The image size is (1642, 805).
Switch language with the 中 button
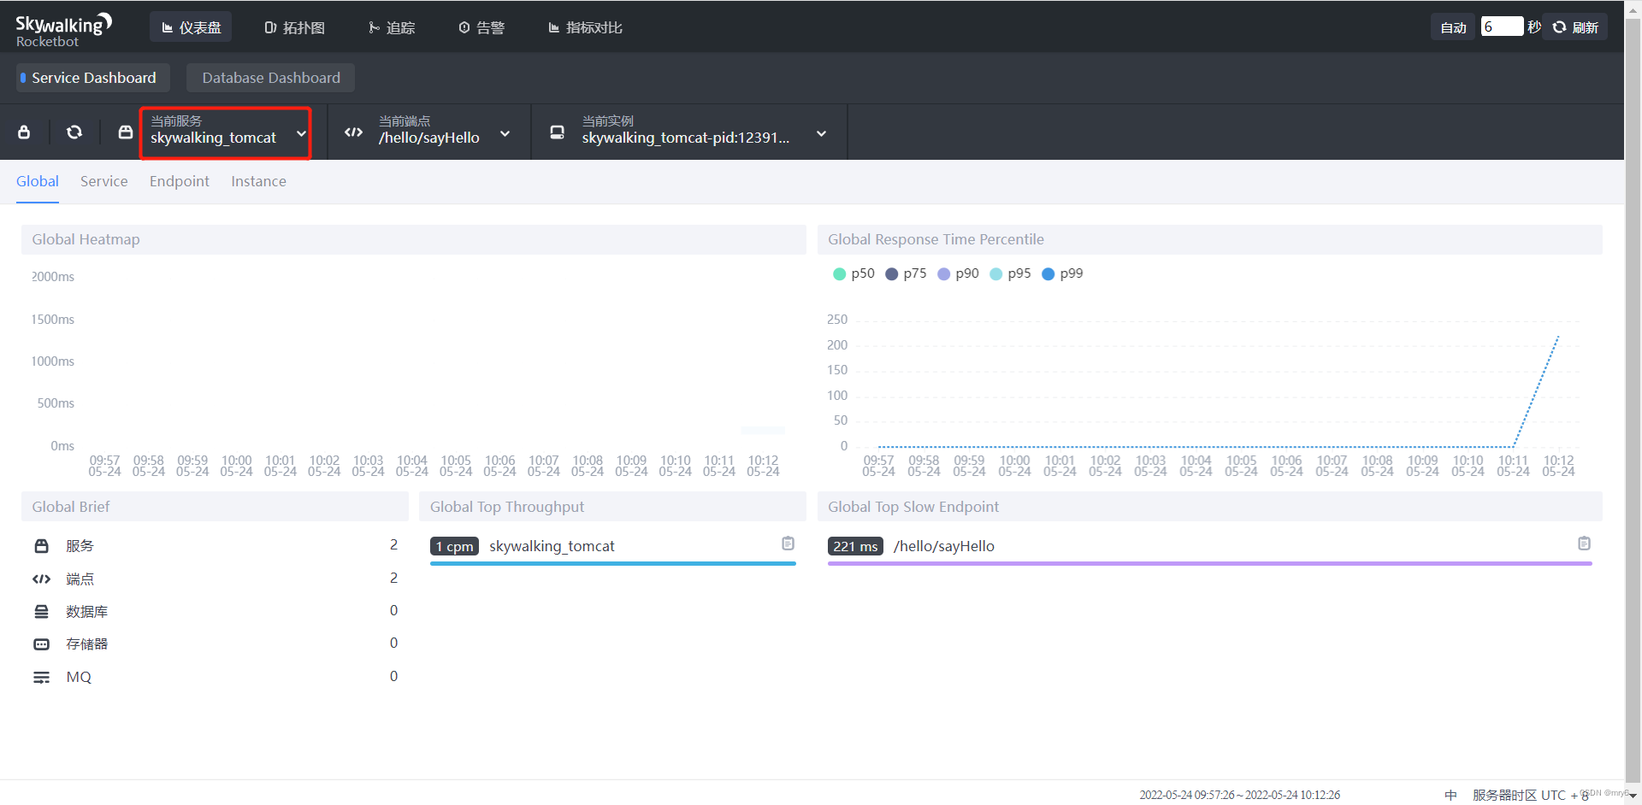tap(1450, 795)
